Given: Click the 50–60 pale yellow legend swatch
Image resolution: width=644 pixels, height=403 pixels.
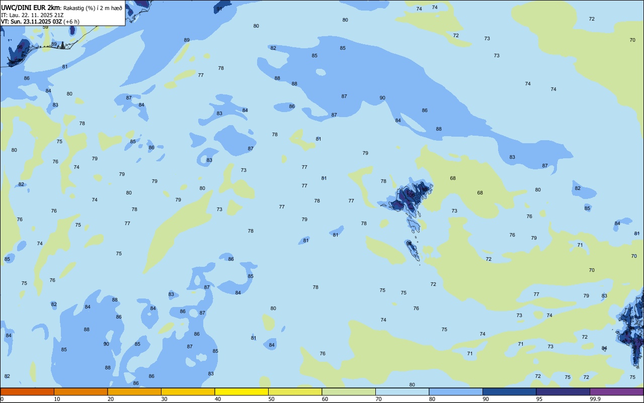Looking at the screenshot, I should coord(295,391).
